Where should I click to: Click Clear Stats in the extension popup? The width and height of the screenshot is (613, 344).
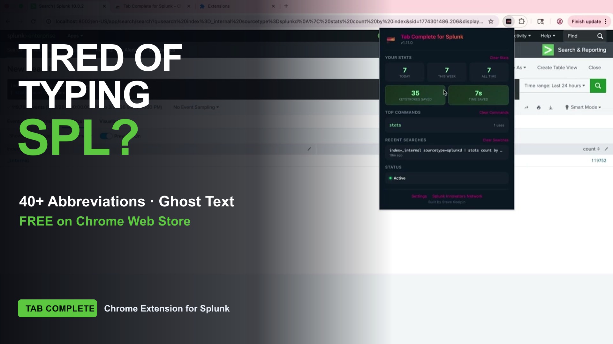coord(499,58)
